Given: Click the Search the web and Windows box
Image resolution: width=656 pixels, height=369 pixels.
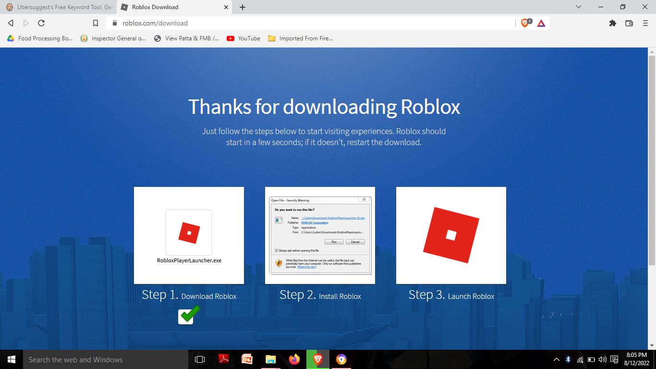Looking at the screenshot, I should pyautogui.click(x=106, y=359).
